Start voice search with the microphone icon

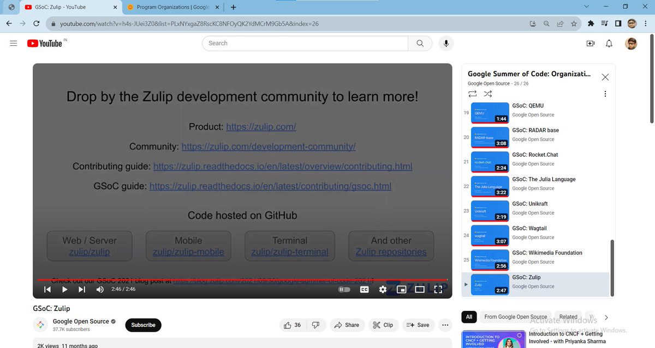click(x=446, y=44)
